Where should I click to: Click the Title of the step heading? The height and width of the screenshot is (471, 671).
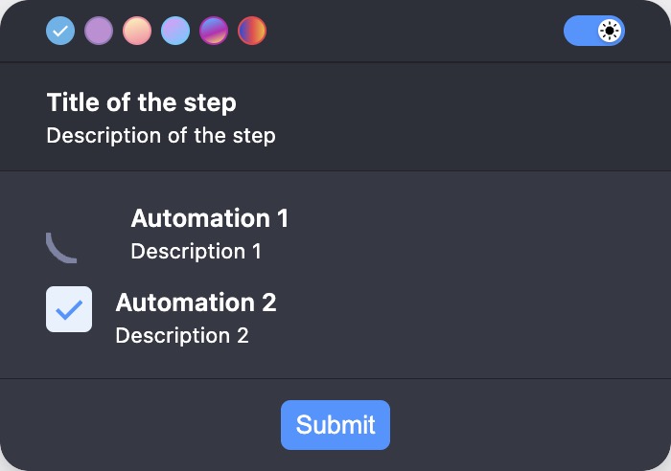[141, 102]
